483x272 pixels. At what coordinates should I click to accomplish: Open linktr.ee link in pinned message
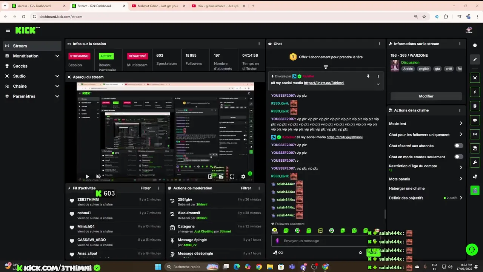coord(324,83)
